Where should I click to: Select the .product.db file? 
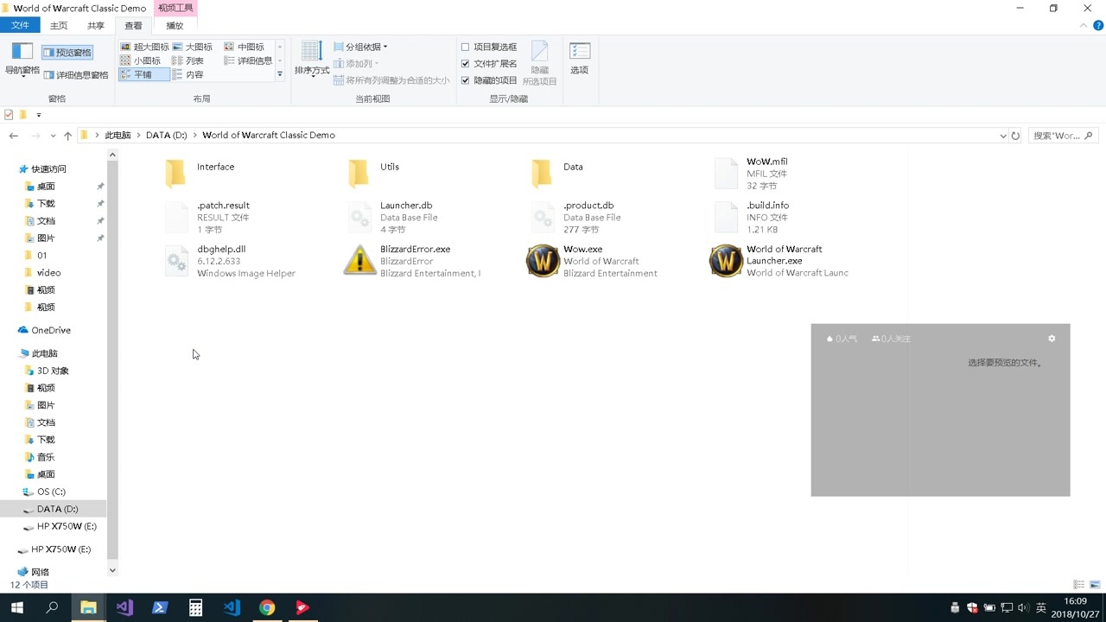pos(575,218)
